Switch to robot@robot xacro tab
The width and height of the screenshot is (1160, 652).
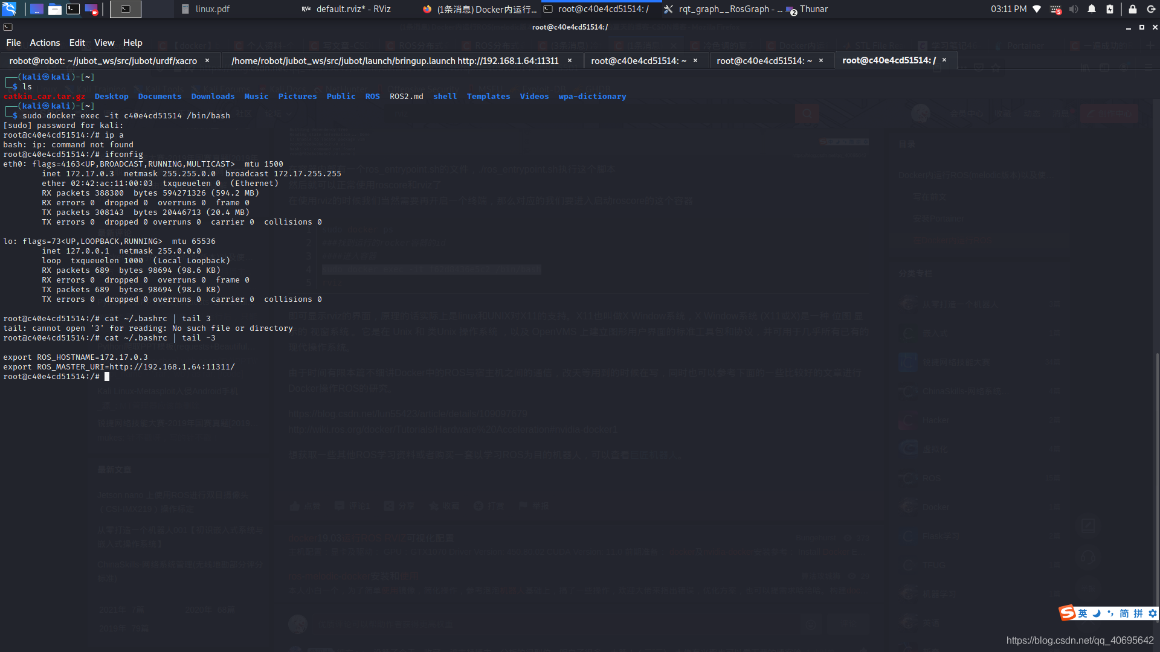click(x=109, y=60)
